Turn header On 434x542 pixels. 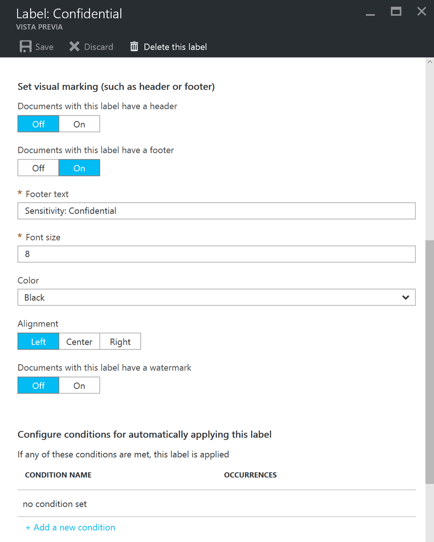pos(79,124)
